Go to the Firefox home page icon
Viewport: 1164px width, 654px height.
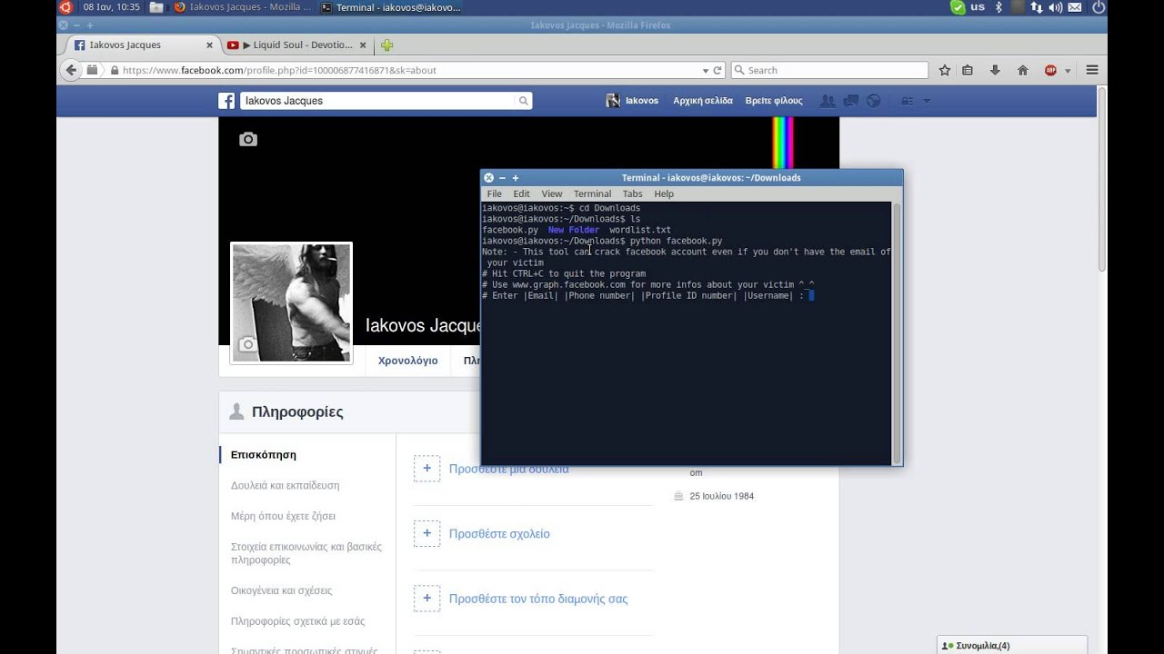coord(1022,70)
